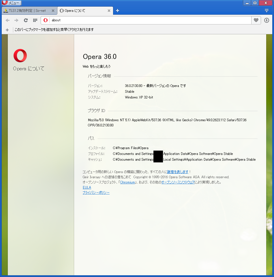Screen dimensions: 274x277
Task: Open the Speed Dial grid icon
Action: point(35,20)
